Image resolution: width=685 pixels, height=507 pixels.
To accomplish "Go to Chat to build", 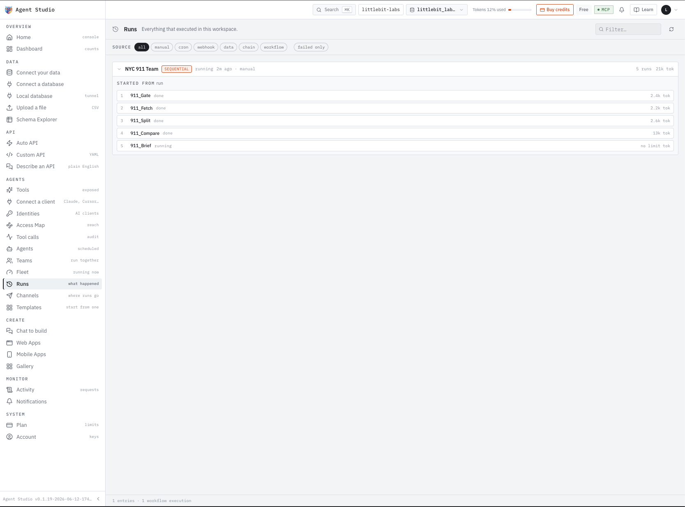I will click(53, 331).
